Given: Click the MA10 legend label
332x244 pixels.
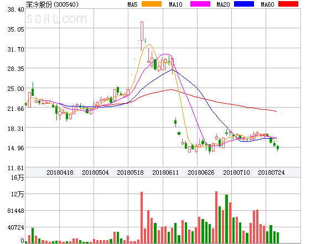Looking at the screenshot, I should (175, 4).
